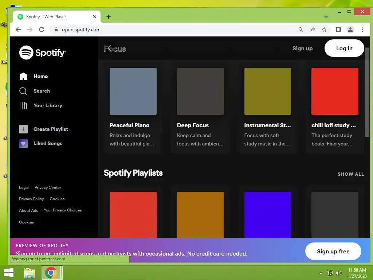Screen dimensions: 373x280
Task: Open the Deep Focus playlist cover
Action: point(200,91)
